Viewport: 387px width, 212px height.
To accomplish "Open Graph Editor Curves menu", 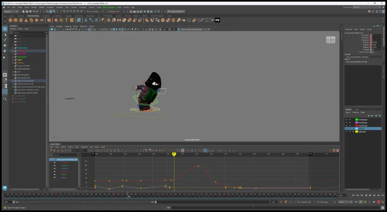I will tap(70, 147).
